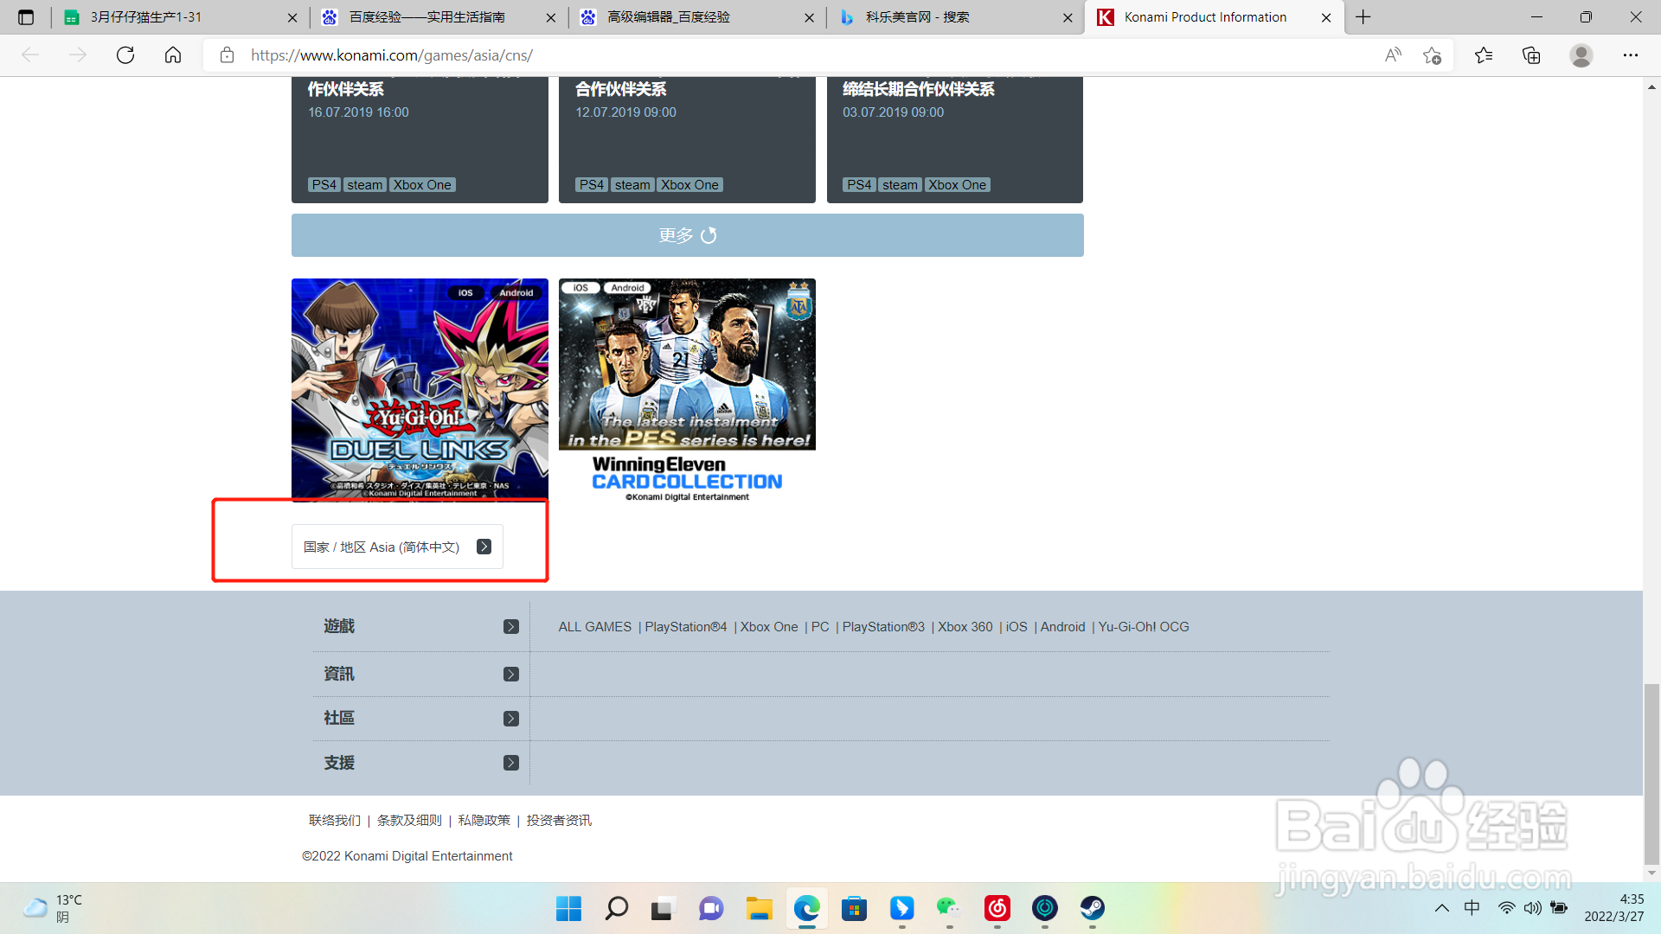The image size is (1661, 934).
Task: Launch Steam from the taskbar
Action: coord(1092,908)
